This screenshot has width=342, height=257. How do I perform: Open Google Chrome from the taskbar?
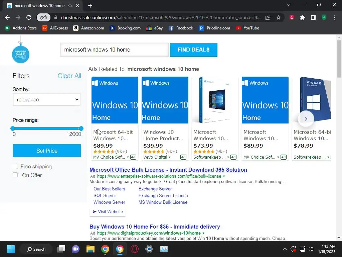[105, 249]
